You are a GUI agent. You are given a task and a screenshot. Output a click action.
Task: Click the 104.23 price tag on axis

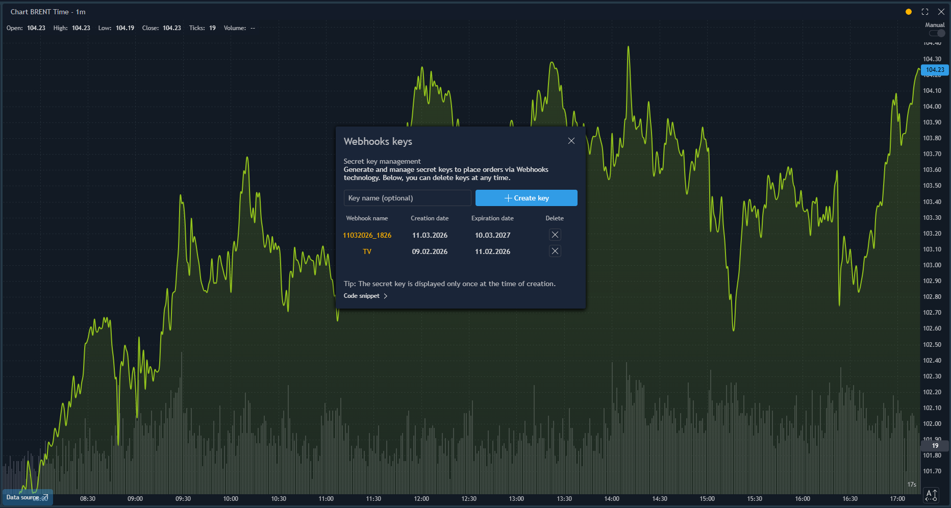(936, 70)
